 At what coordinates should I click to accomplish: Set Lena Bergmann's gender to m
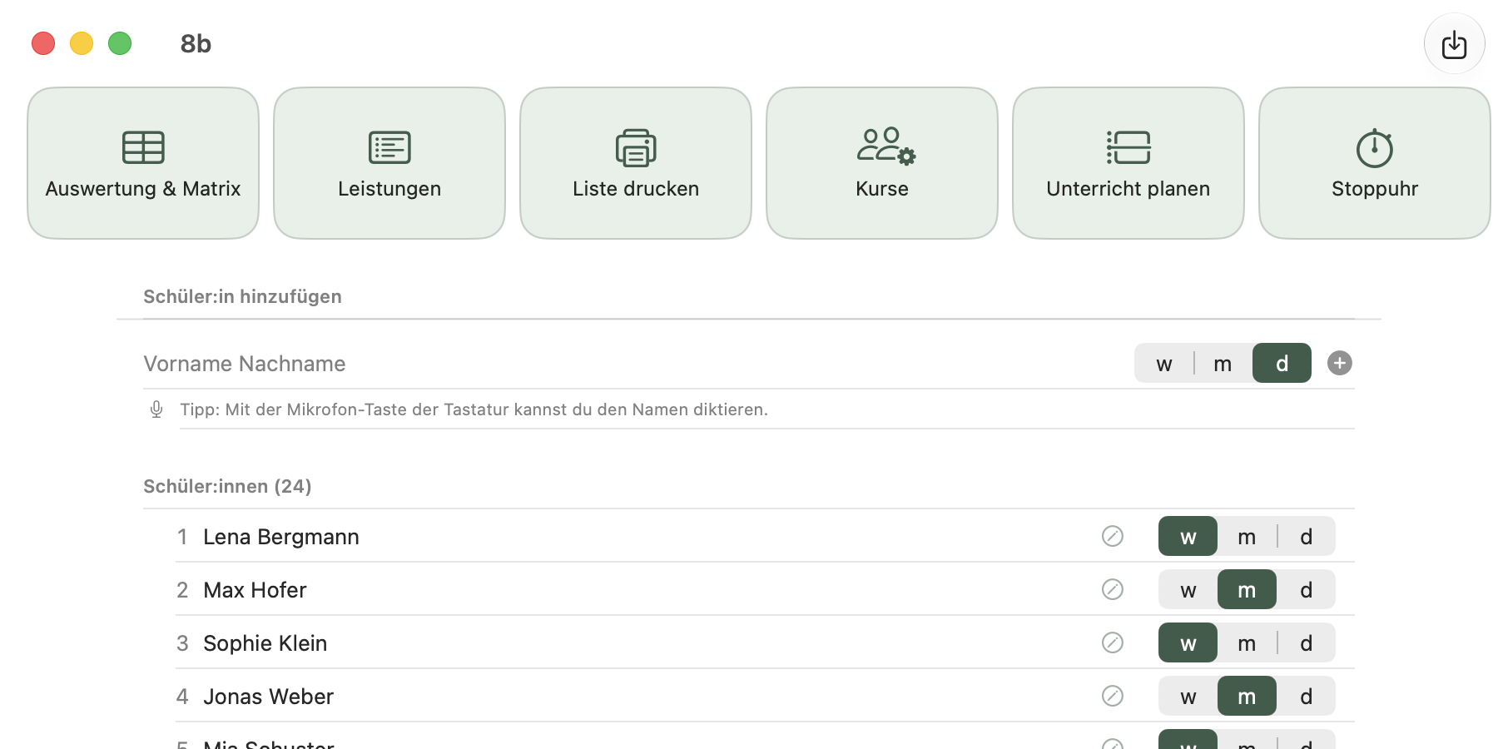(x=1247, y=537)
